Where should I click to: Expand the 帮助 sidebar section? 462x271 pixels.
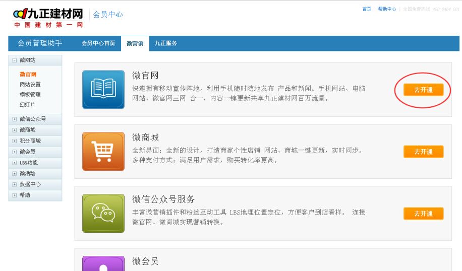coord(14,195)
